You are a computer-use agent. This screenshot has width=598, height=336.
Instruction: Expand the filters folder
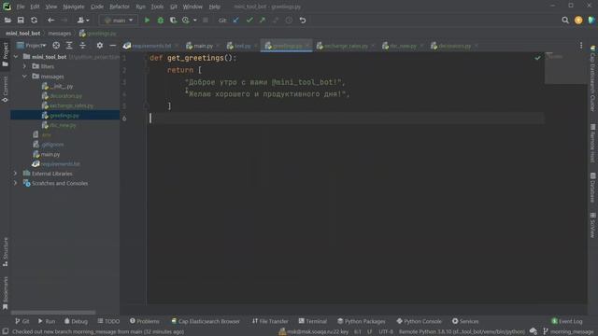25,66
